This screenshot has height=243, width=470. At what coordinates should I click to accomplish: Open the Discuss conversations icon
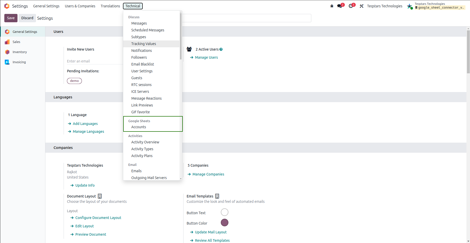339,6
